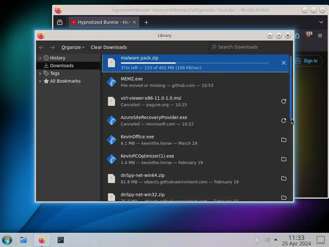Select the MEMZ.exe download entry
This screenshot has width=329, height=247.
coord(196,82)
